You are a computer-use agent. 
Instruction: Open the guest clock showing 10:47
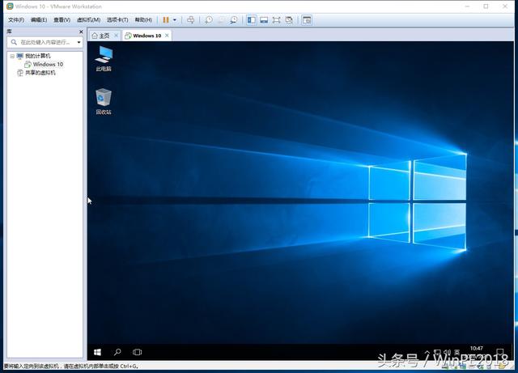coord(477,349)
